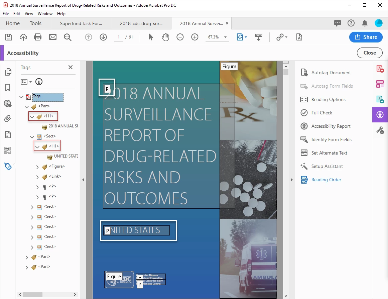
Task: Collapse the first <Part> node
Action: (x=27, y=107)
